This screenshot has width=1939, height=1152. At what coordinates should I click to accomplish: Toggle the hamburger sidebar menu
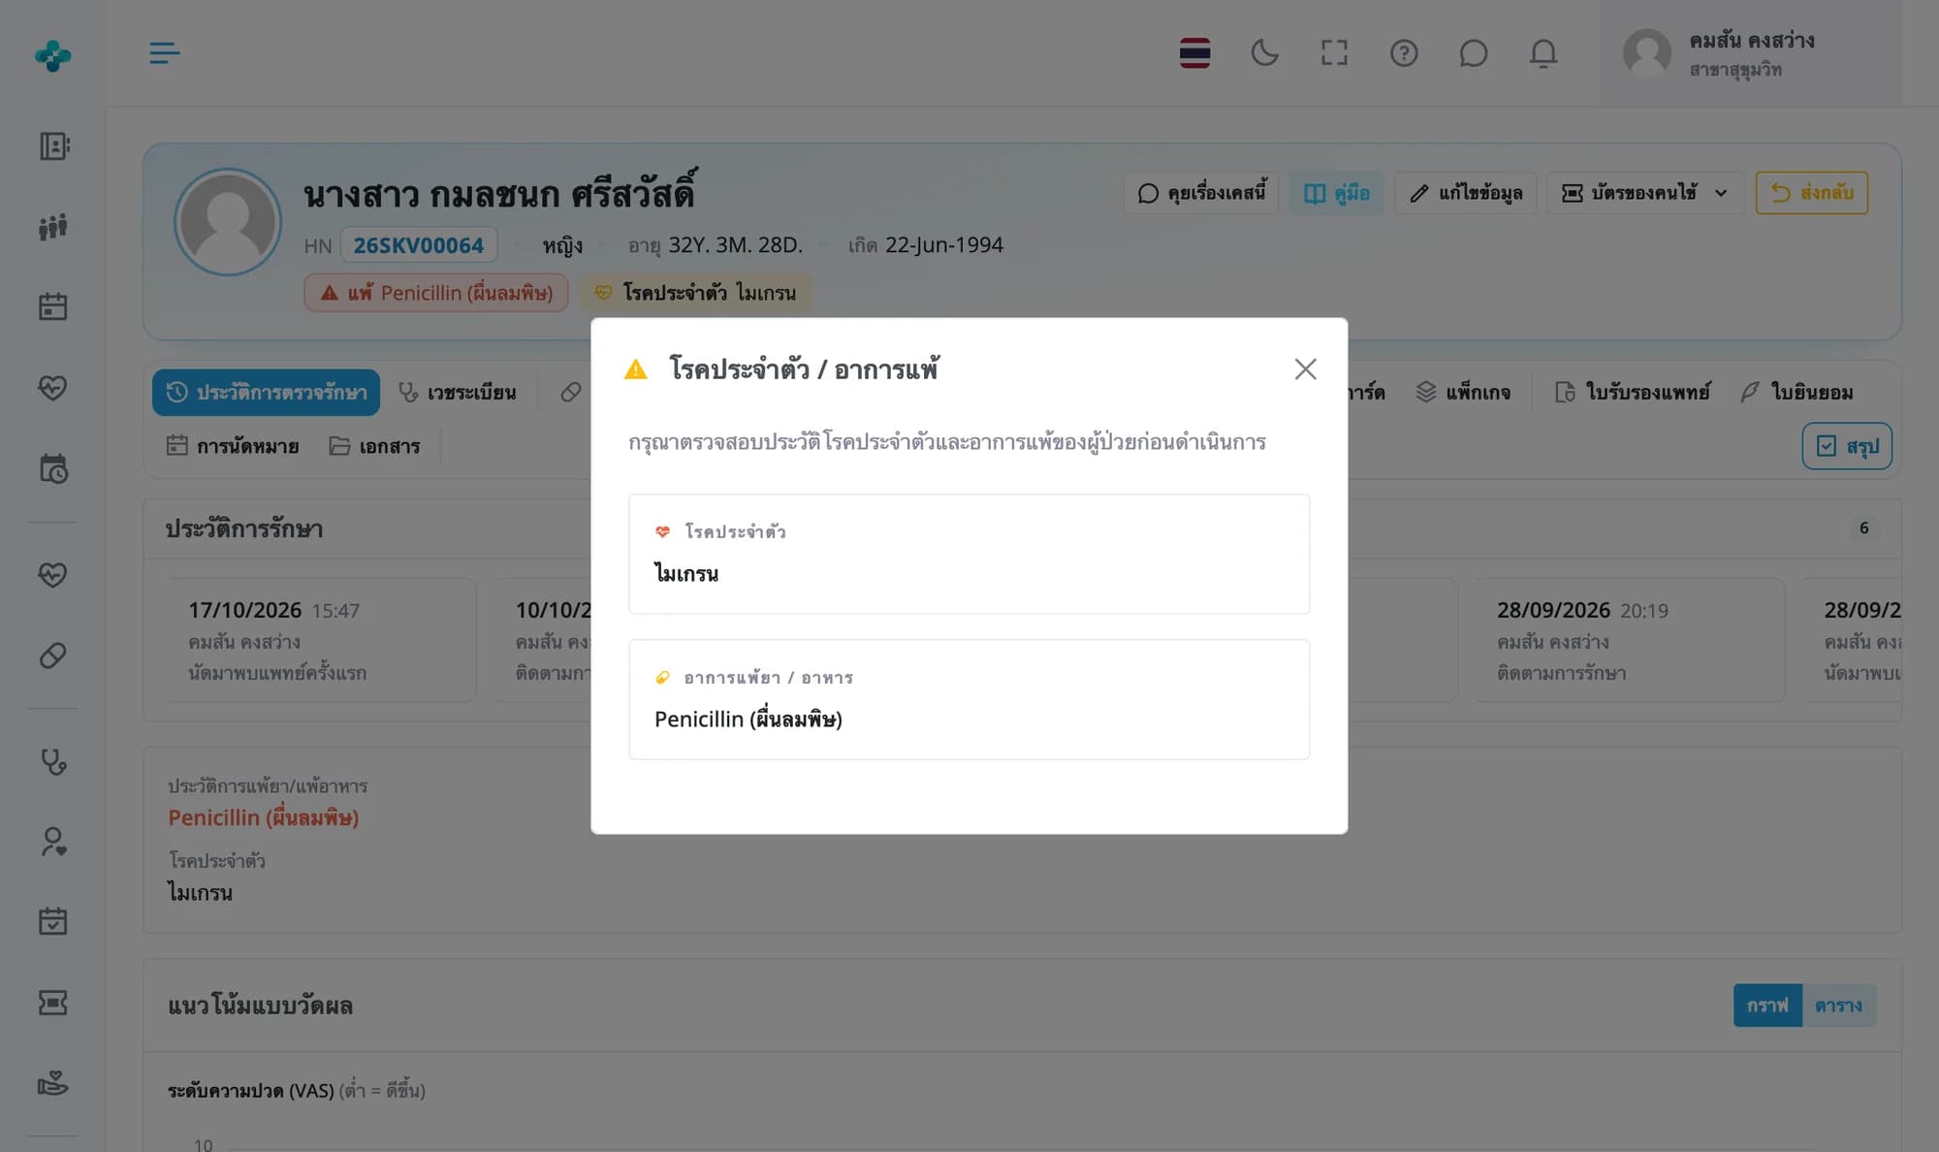click(164, 52)
